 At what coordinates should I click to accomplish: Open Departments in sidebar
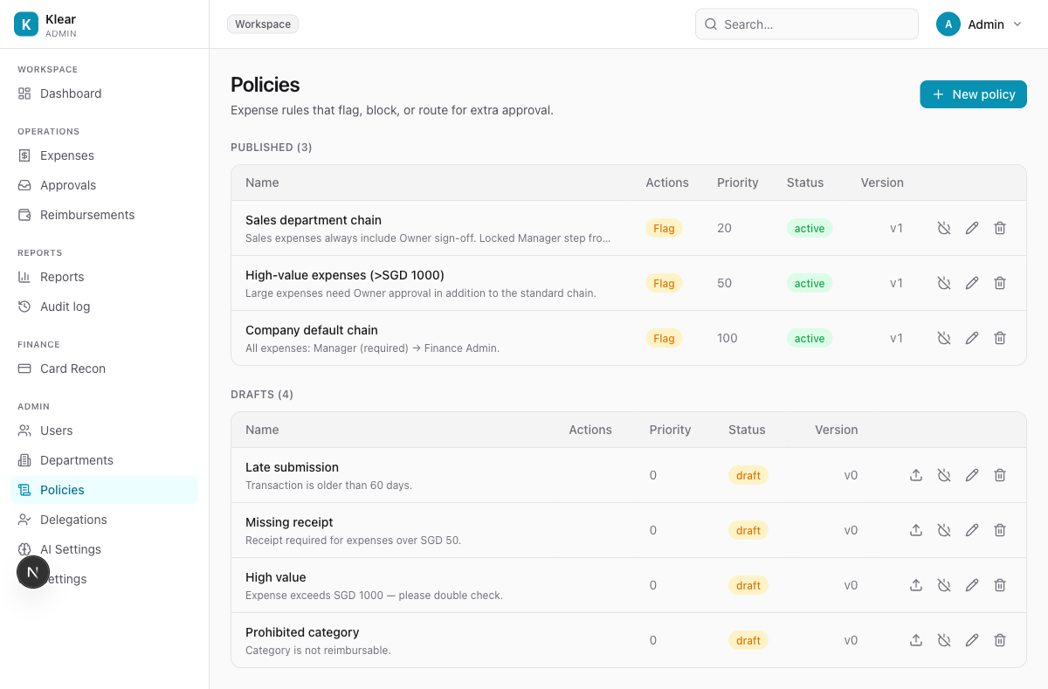click(x=105, y=460)
